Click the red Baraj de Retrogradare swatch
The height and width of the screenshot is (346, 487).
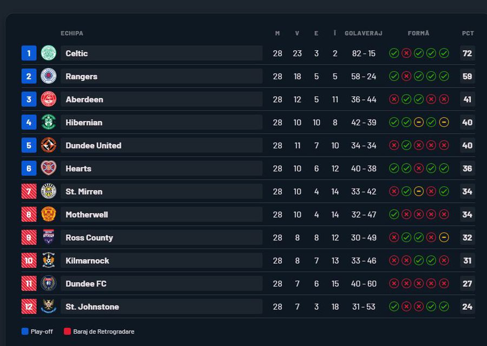68,331
